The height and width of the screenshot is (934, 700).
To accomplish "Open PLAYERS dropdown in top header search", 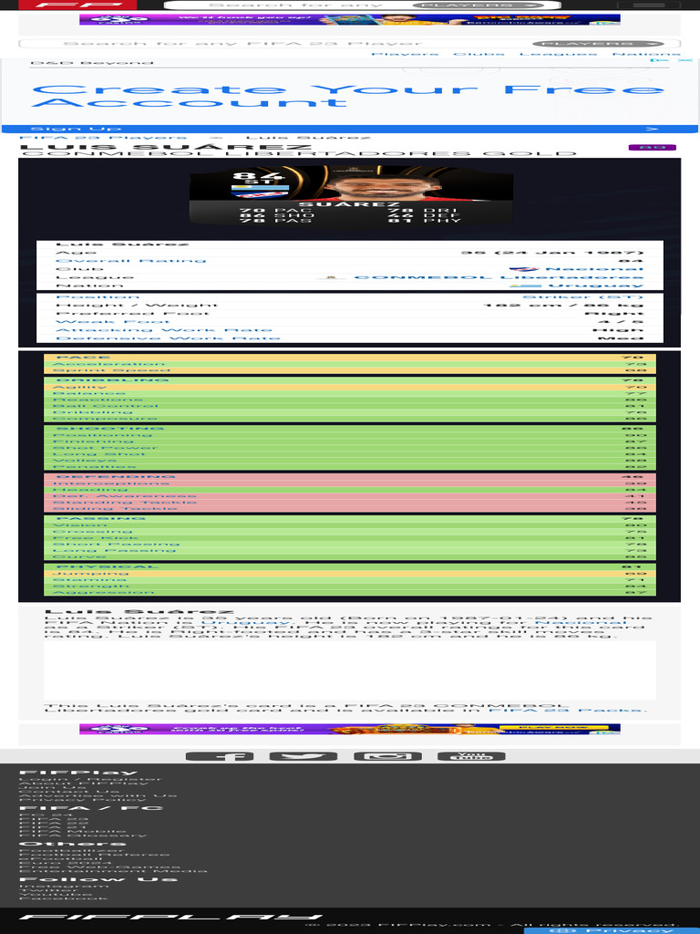I will [x=478, y=5].
